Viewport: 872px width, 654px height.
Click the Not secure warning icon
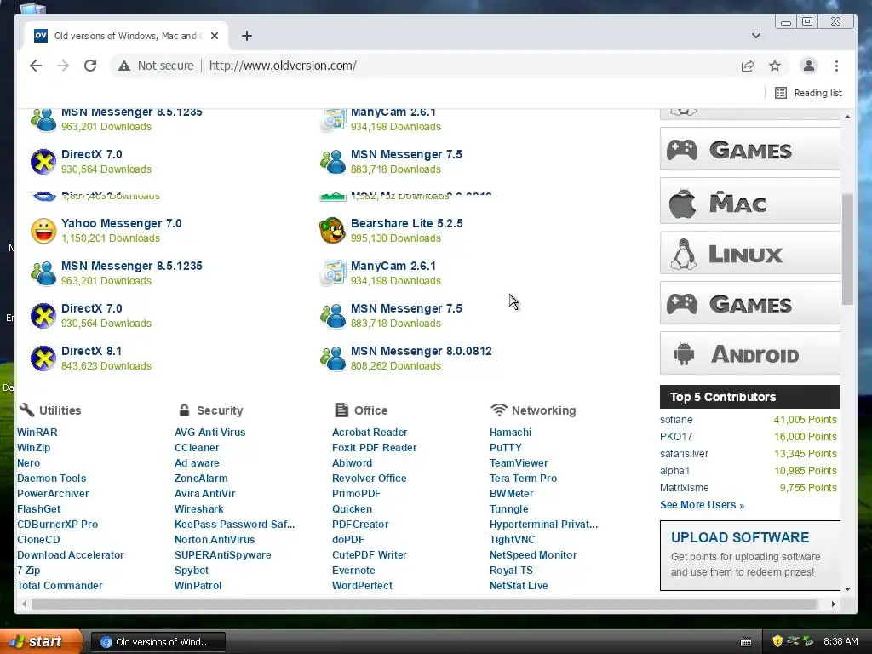click(124, 66)
